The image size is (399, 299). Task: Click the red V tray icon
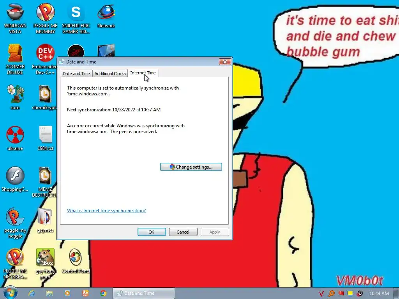pyautogui.click(x=321, y=294)
